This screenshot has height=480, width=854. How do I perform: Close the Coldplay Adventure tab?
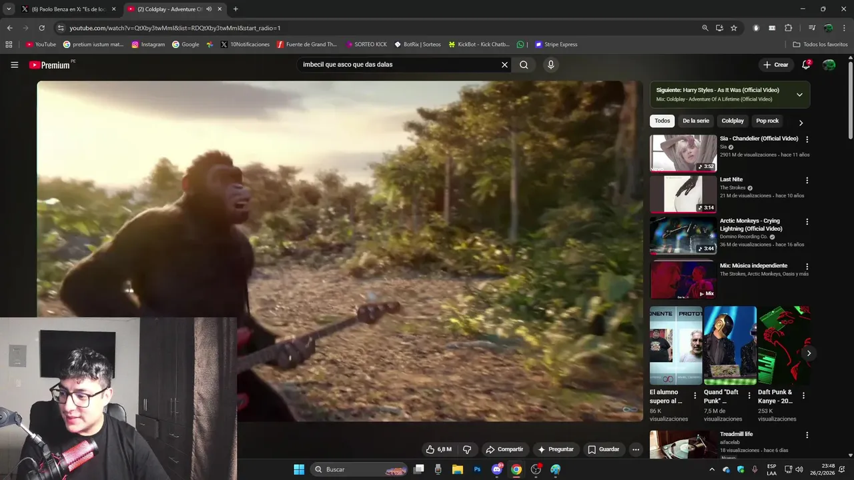220,9
